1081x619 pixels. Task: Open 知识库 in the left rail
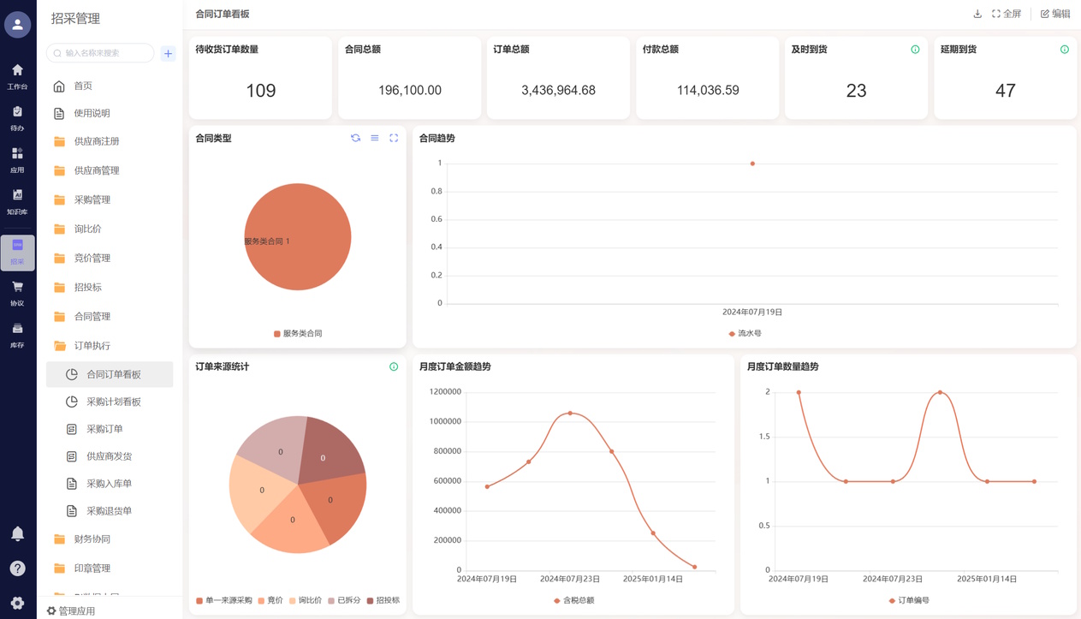[17, 201]
